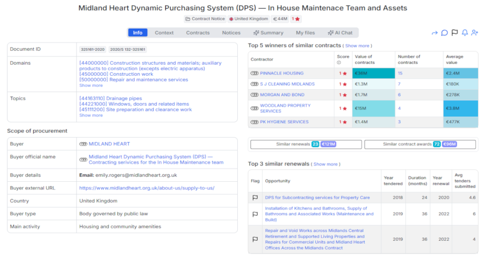
Task: Click the red star score for MORGAN AND BOND
Action: click(x=343, y=95)
